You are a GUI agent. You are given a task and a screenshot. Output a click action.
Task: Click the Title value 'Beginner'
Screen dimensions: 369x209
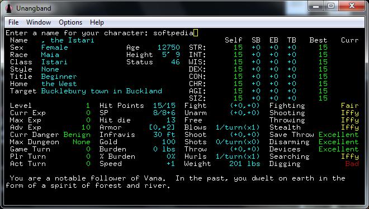click(59, 77)
